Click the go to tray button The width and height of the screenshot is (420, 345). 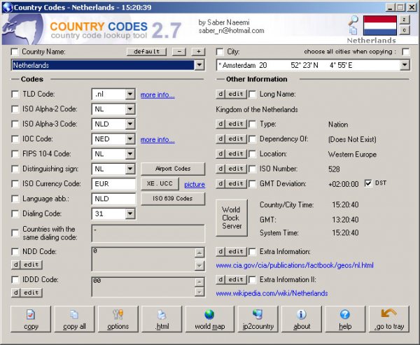coord(388,320)
